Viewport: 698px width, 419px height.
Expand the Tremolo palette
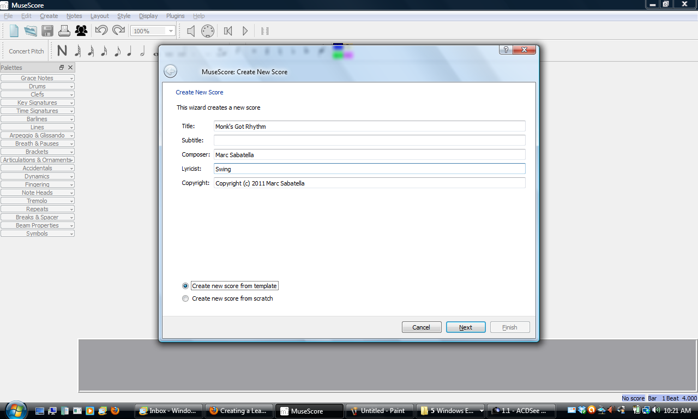[x=38, y=201]
